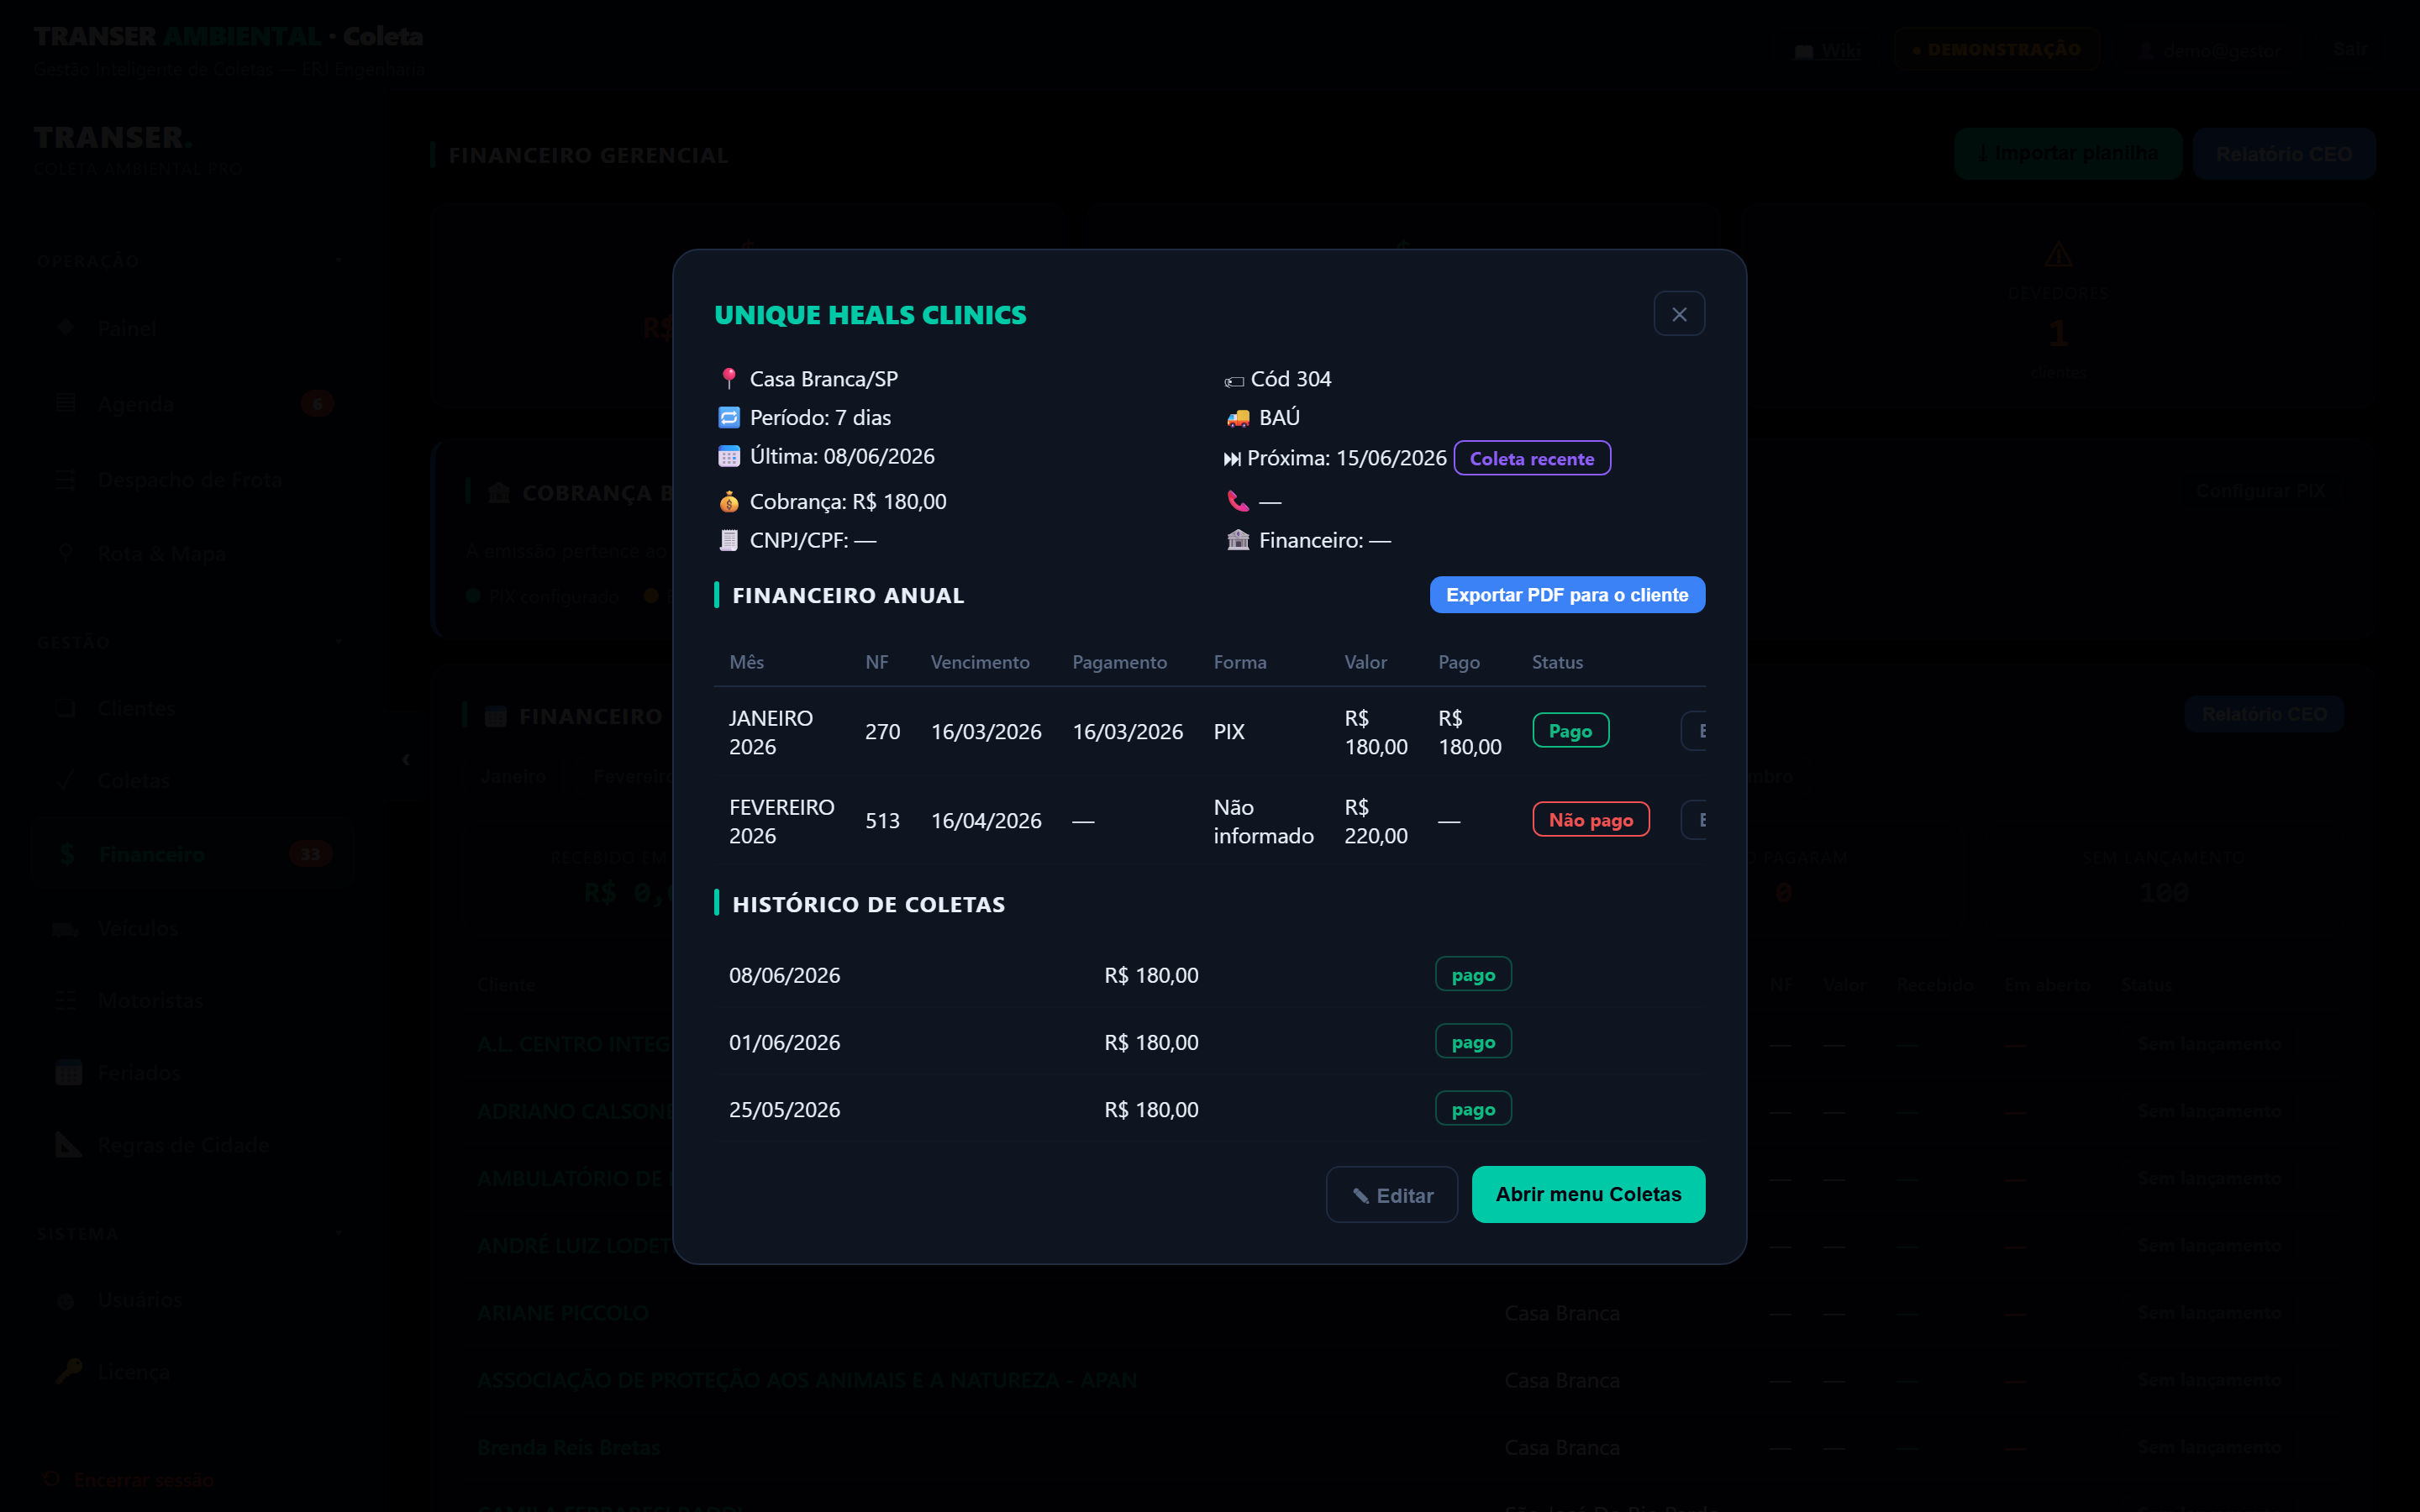
Task: Select the FEVEREIRO 2026 month cell
Action: click(782, 821)
